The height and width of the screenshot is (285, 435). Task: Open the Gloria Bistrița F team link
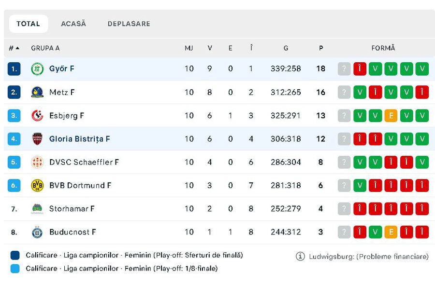click(x=80, y=139)
